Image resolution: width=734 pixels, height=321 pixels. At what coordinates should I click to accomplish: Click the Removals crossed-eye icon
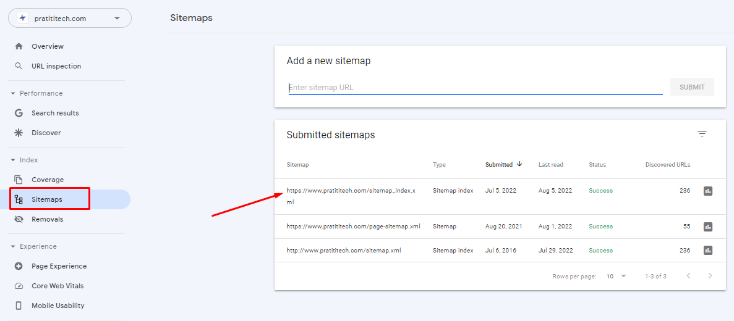point(19,219)
